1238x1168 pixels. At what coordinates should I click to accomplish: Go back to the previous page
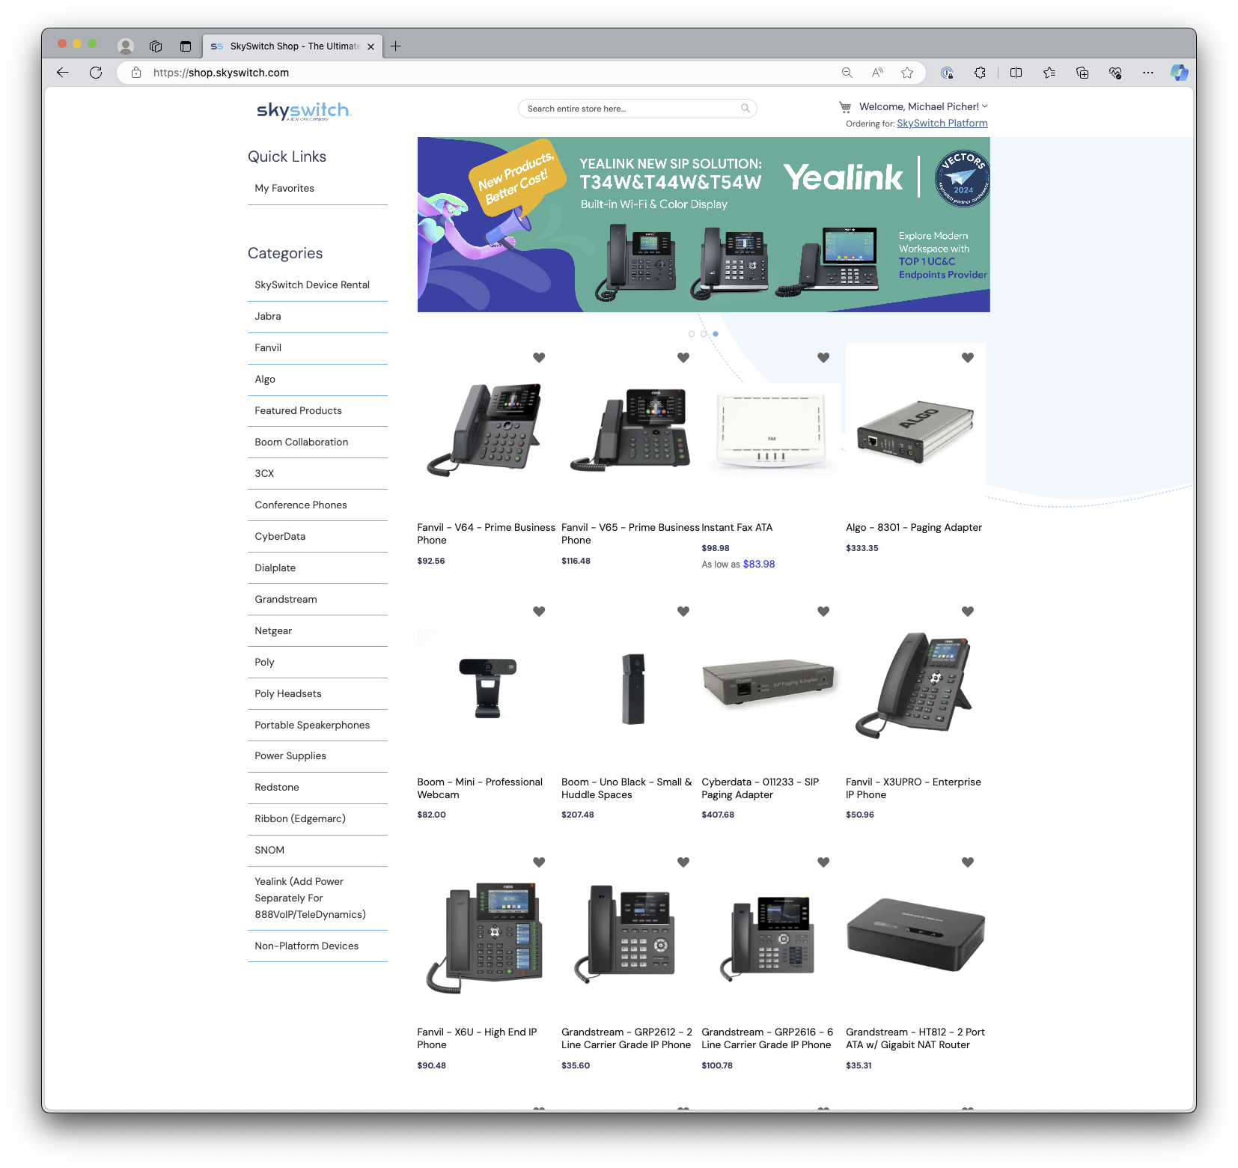(63, 73)
